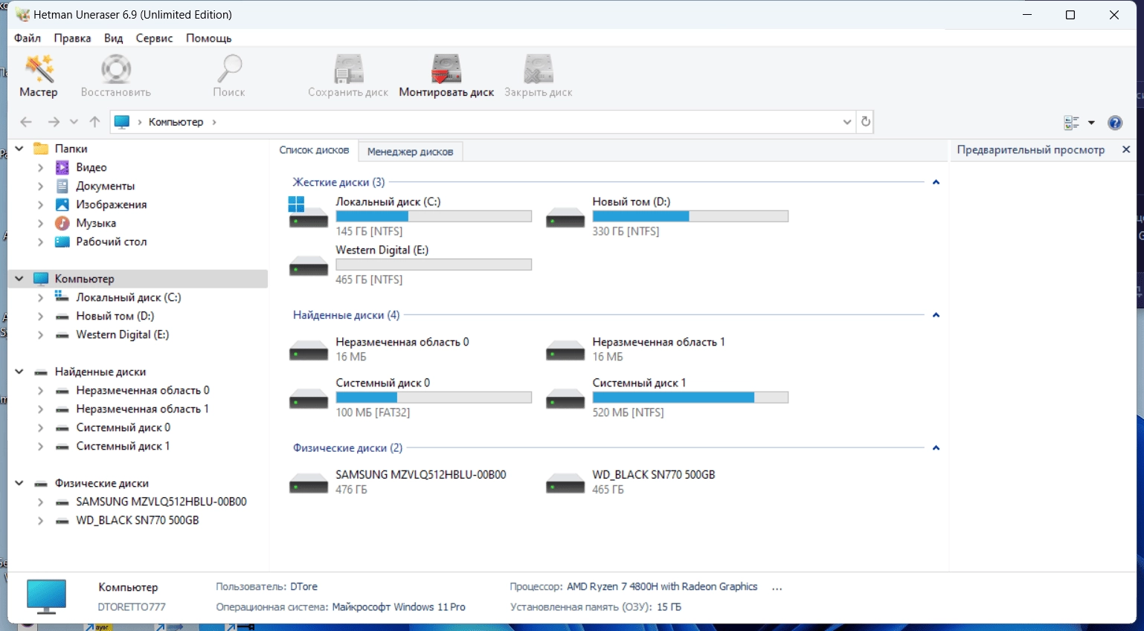Image resolution: width=1144 pixels, height=631 pixels.
Task: Select Локальный диск (C:) drive icon
Action: (x=308, y=213)
